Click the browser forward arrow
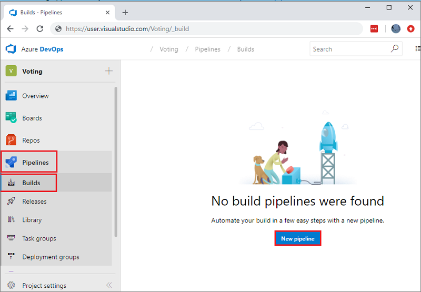Image resolution: width=421 pixels, height=292 pixels. (25, 29)
